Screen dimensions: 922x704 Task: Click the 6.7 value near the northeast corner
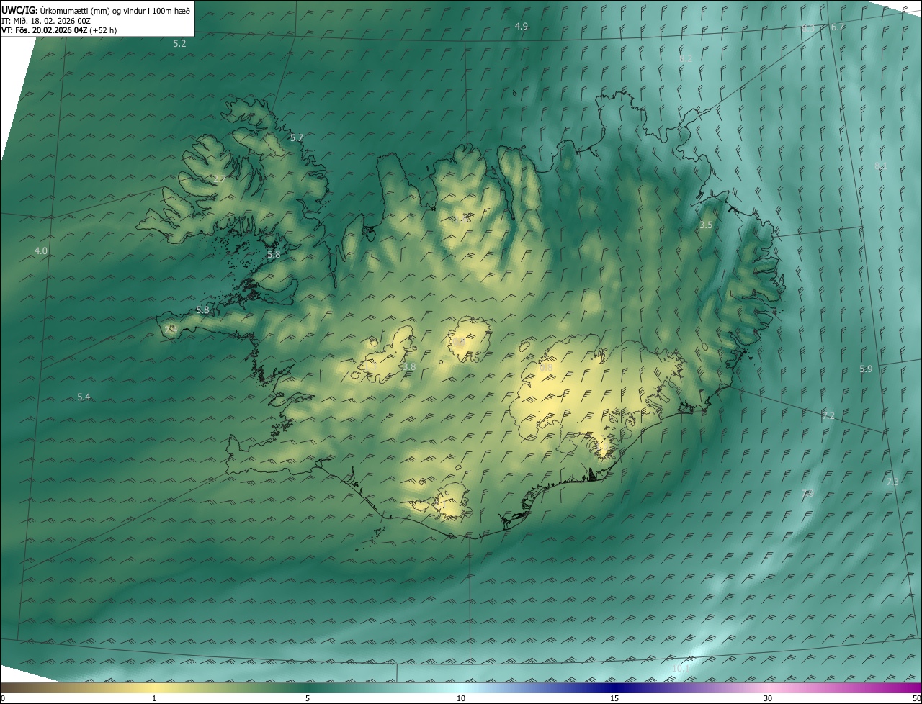coord(838,27)
